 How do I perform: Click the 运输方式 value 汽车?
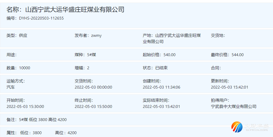11,87
